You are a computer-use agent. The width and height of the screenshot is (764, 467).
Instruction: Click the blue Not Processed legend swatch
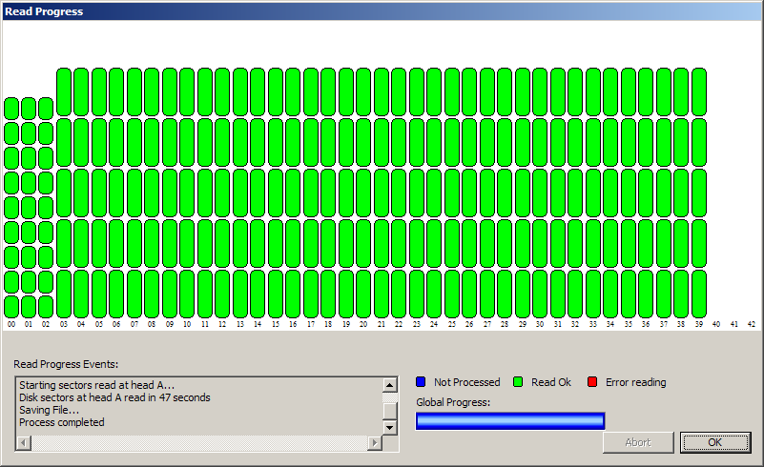421,382
